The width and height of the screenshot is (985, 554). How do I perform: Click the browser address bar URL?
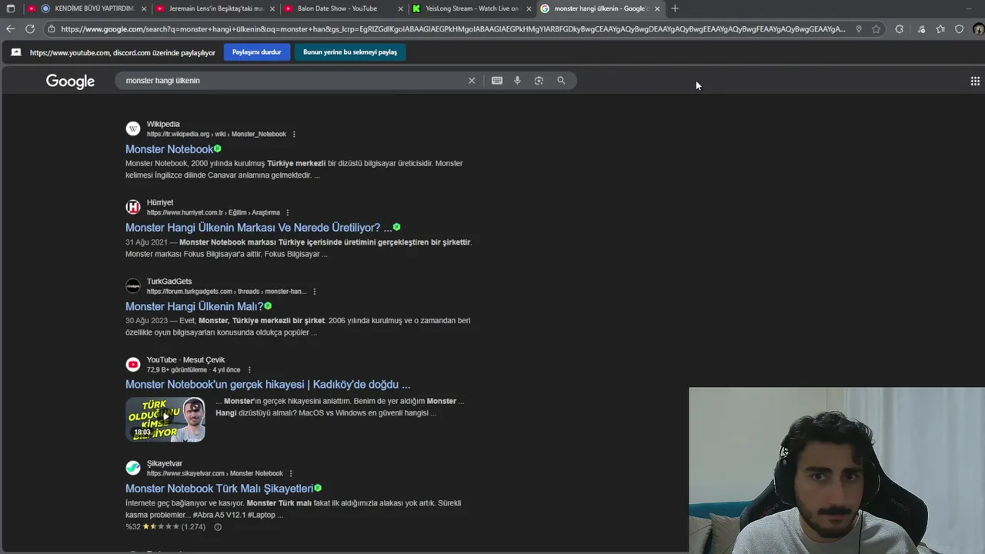pos(452,29)
